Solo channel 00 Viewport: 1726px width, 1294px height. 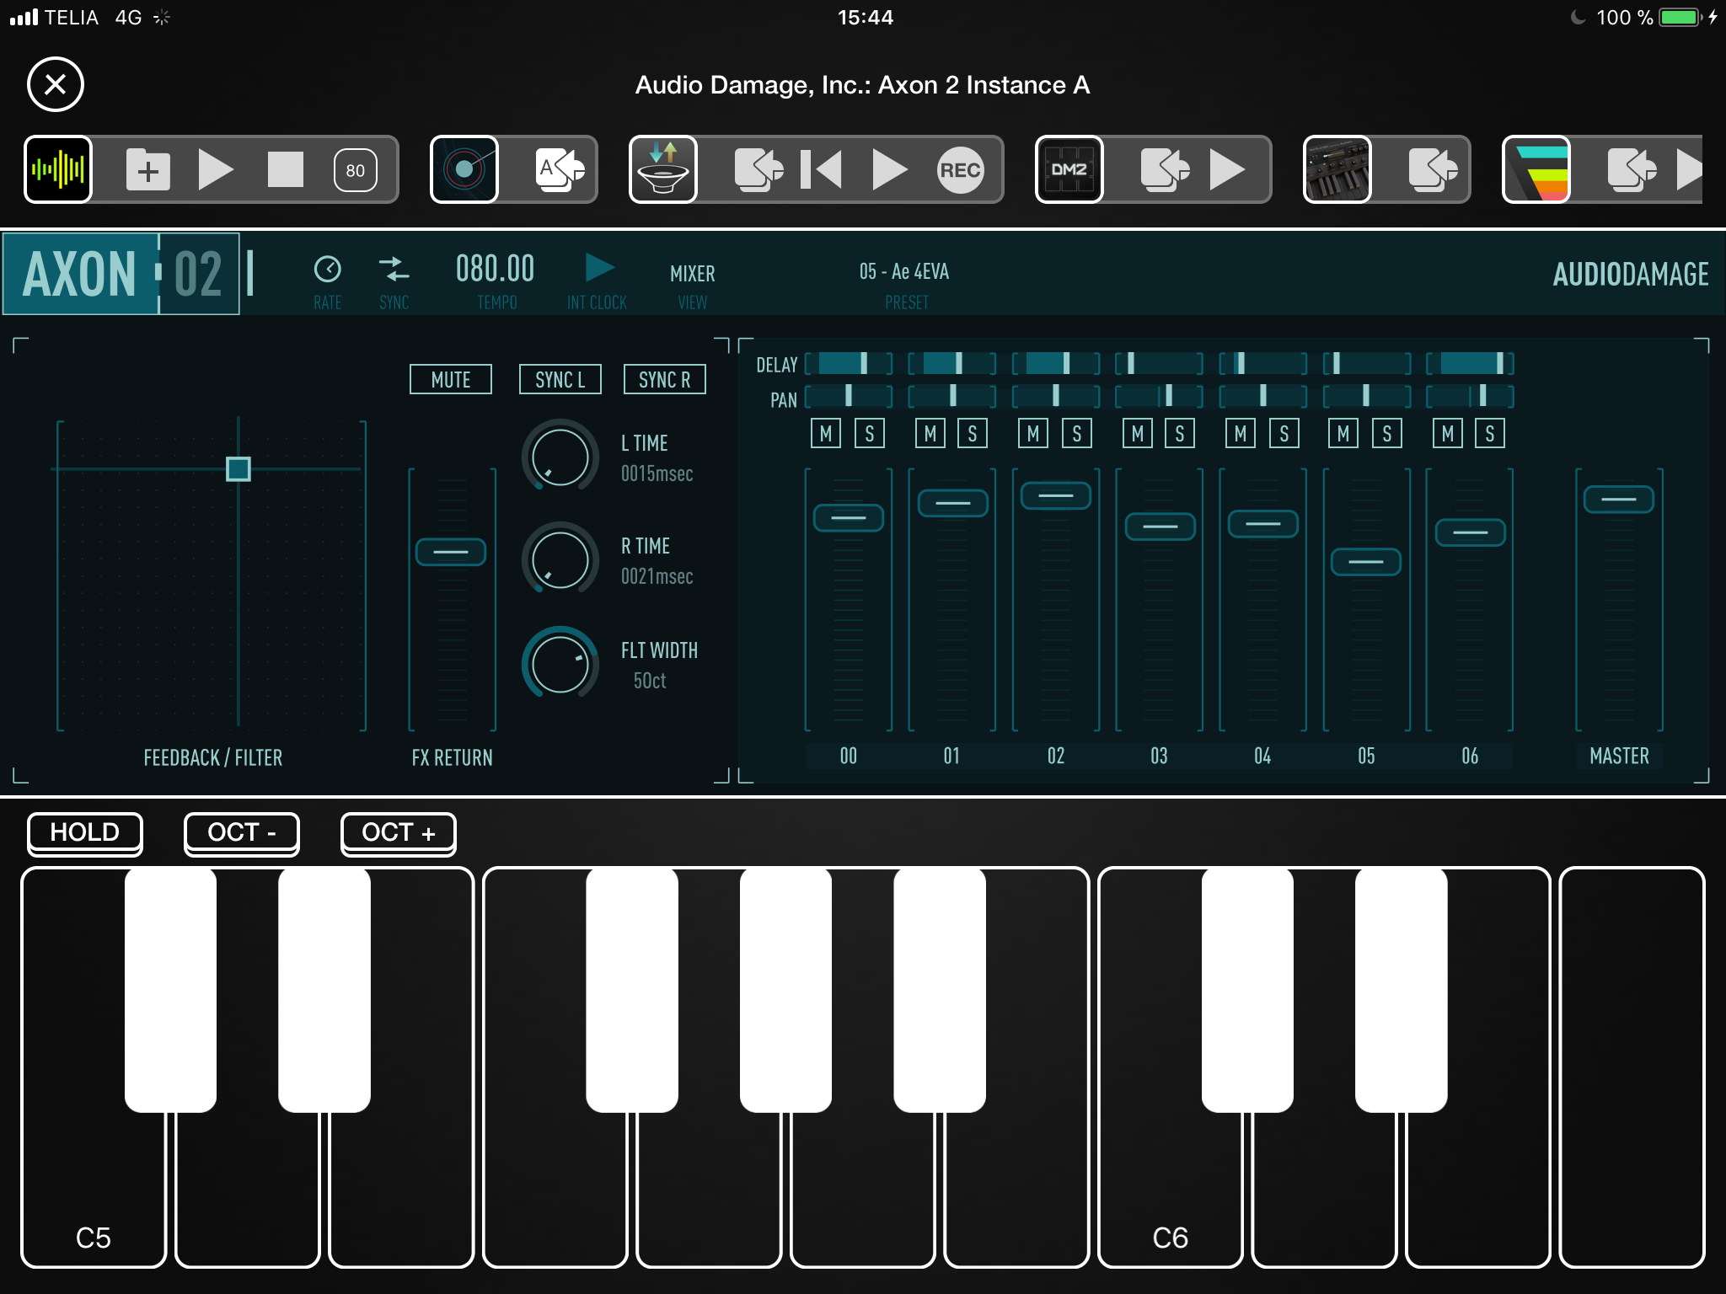pyautogui.click(x=870, y=434)
